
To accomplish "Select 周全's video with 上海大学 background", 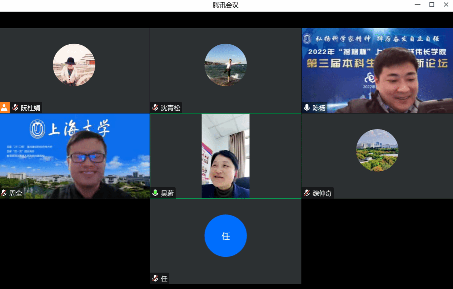I will coord(75,156).
